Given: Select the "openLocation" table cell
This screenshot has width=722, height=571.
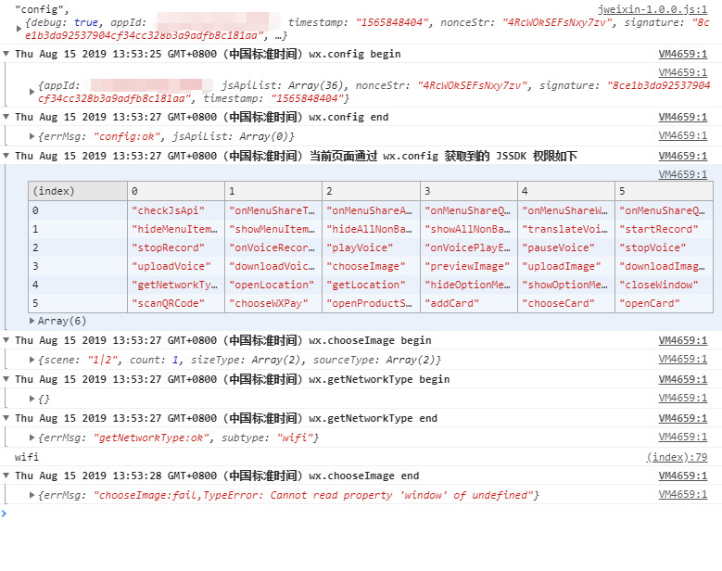Looking at the screenshot, I should coord(273,285).
